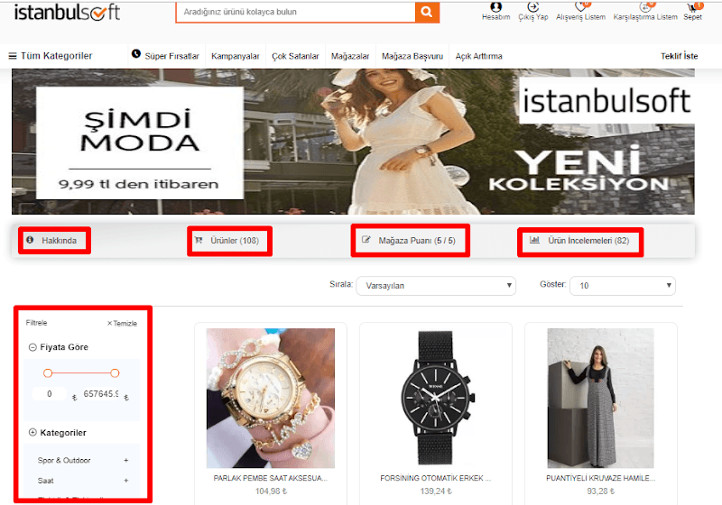Click the edit icon beside Mağaza Puanı
722x505 pixels.
point(366,240)
